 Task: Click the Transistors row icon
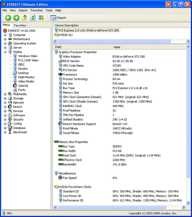[60, 75]
